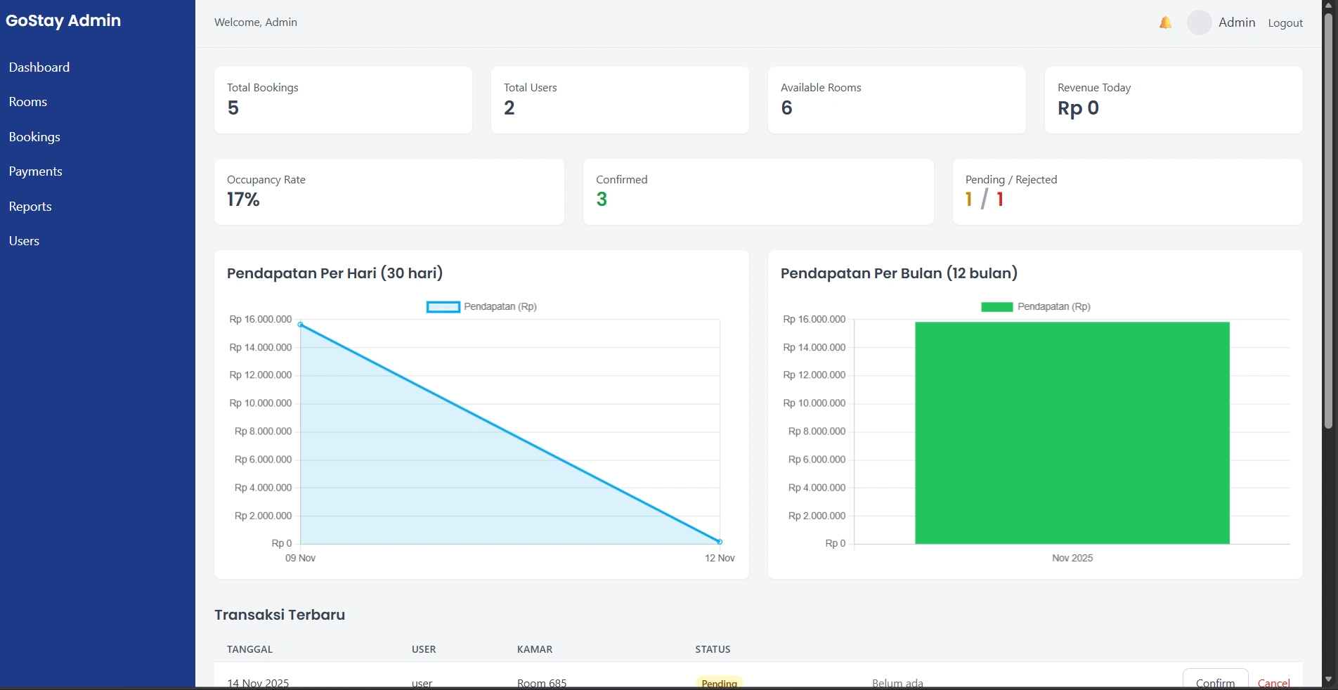Select Reports in the sidebar
The image size is (1338, 690).
pyautogui.click(x=30, y=207)
